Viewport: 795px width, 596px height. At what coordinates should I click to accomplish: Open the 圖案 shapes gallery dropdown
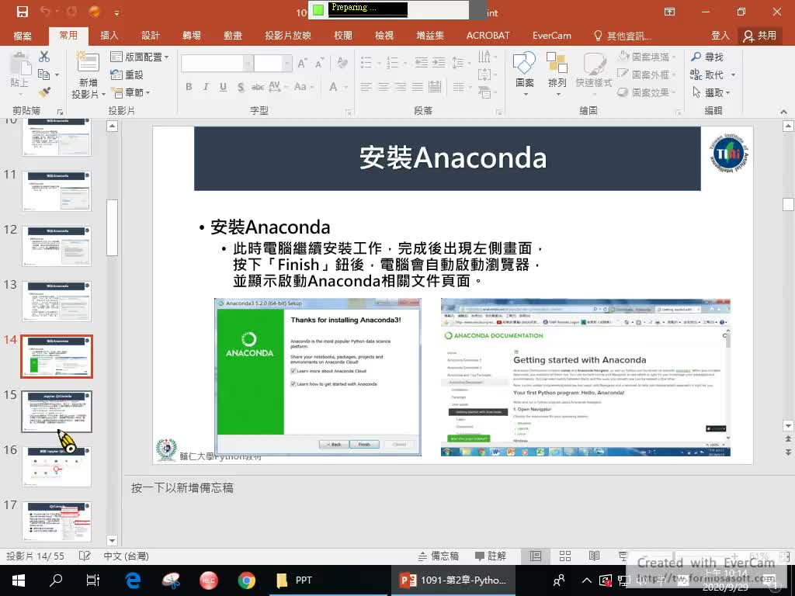point(525,74)
